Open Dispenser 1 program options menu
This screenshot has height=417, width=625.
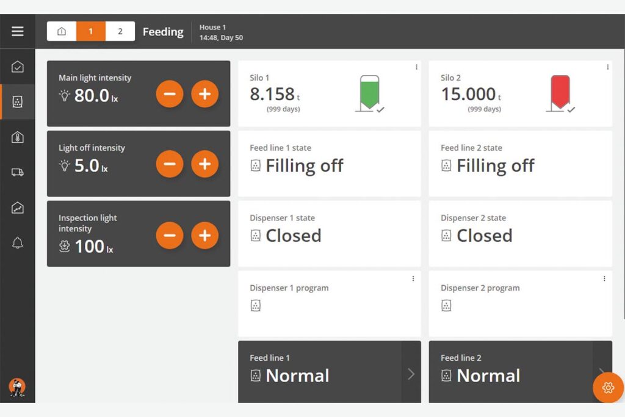click(x=413, y=278)
